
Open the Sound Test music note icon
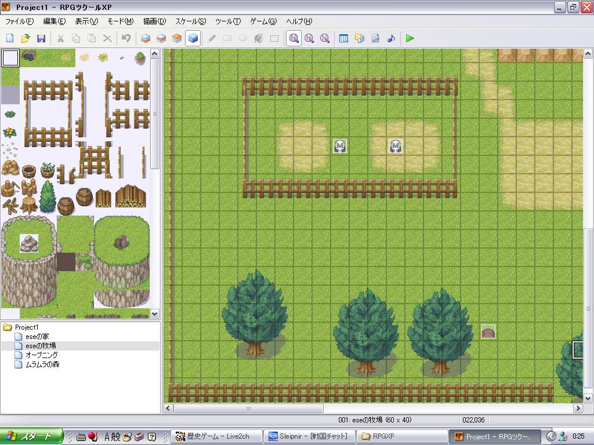click(391, 38)
